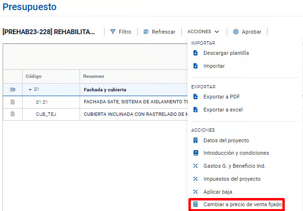Click the Refrescar refresh icon

point(146,32)
